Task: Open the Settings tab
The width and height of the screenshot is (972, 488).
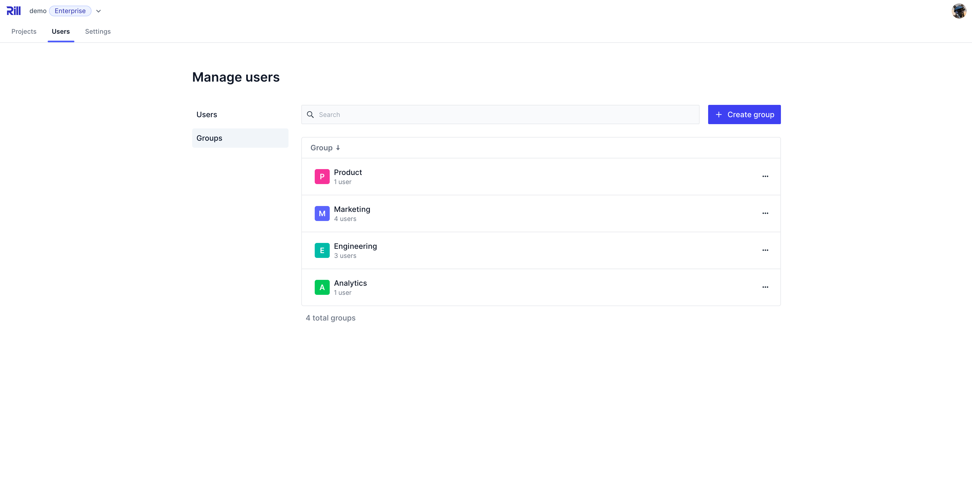Action: tap(97, 31)
